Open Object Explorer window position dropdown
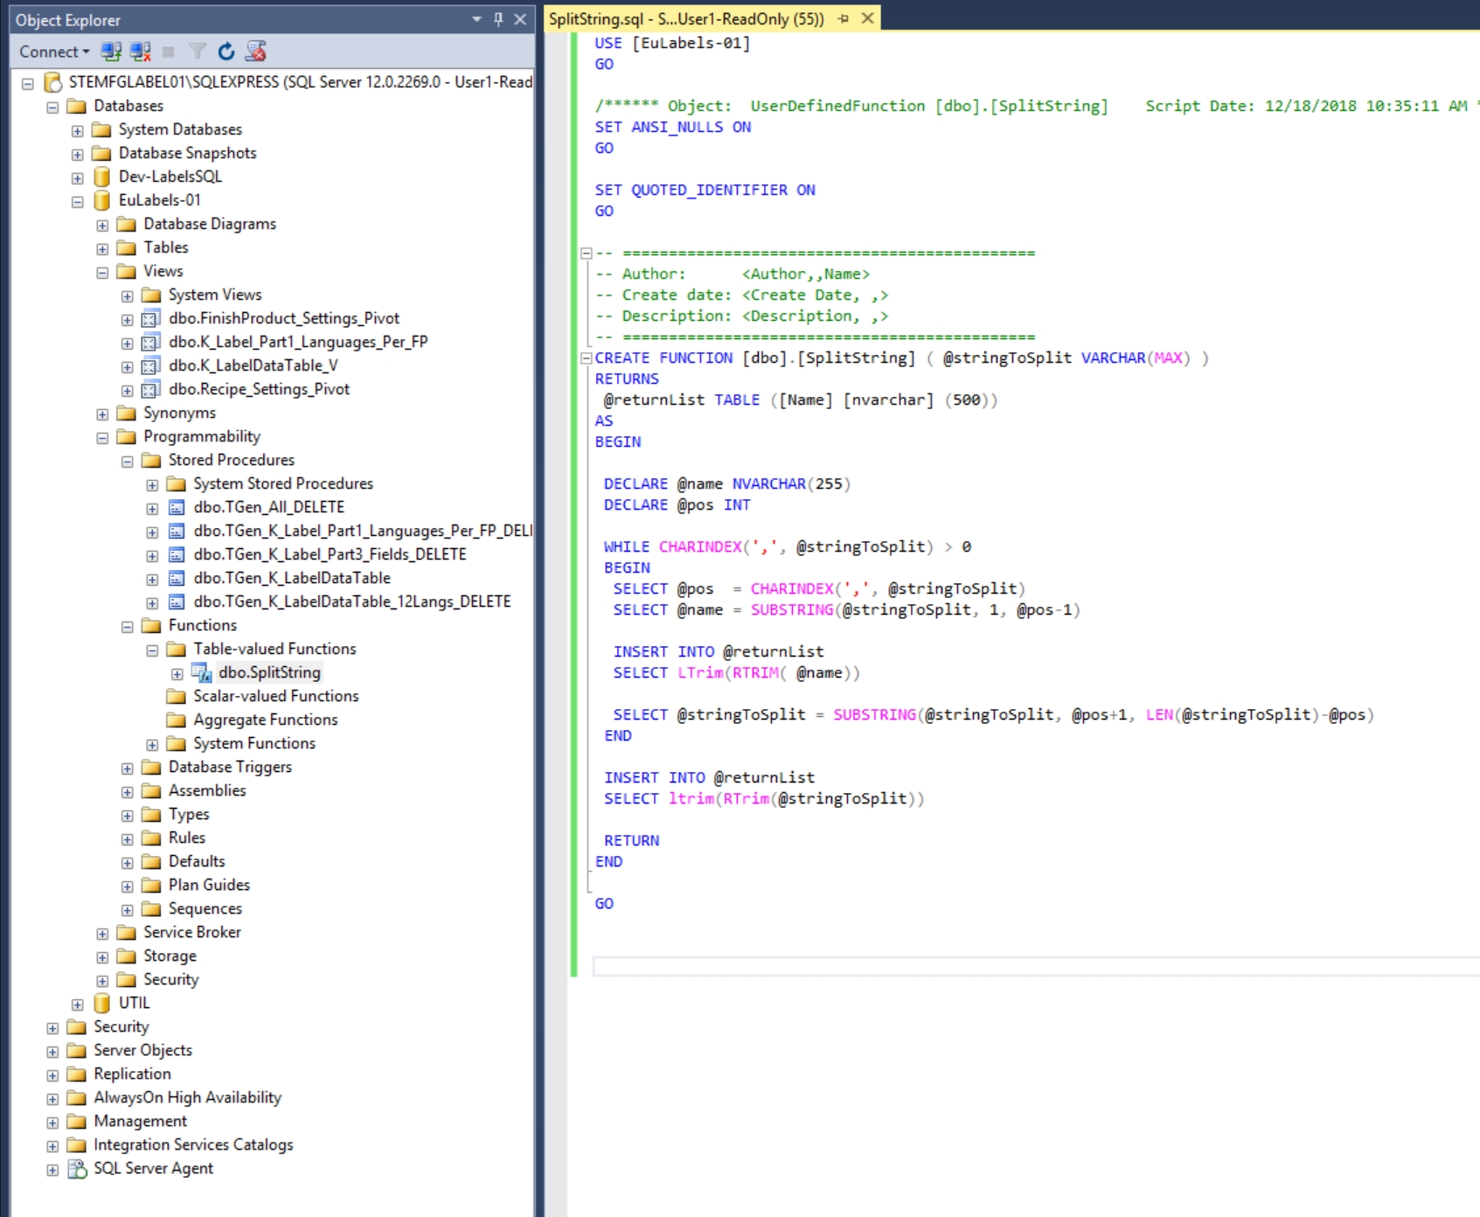Image resolution: width=1480 pixels, height=1217 pixels. click(476, 19)
